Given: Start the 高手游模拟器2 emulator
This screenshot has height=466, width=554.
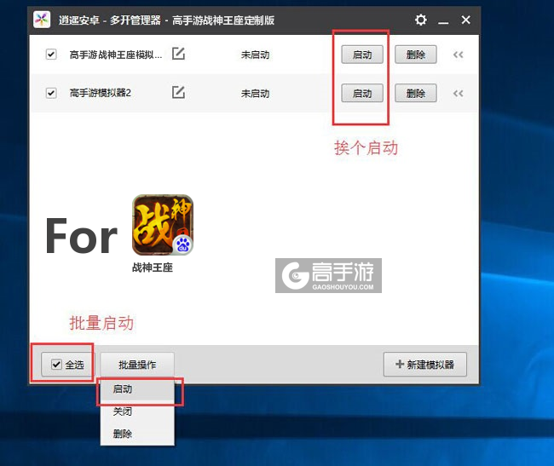Looking at the screenshot, I should click(x=362, y=93).
